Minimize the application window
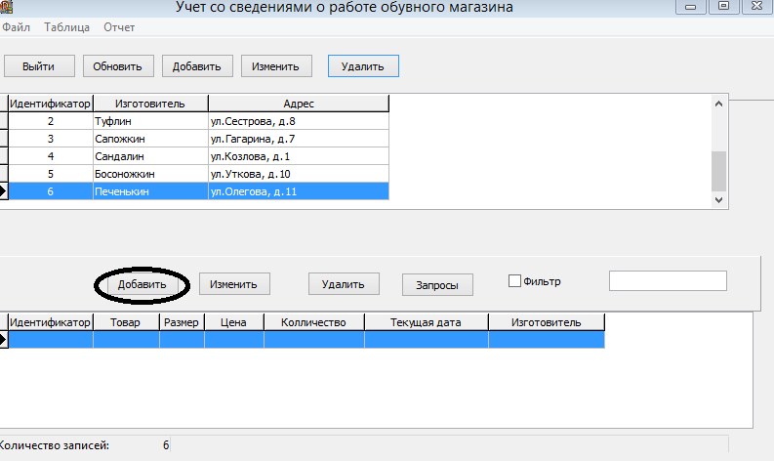The height and width of the screenshot is (461, 774). [691, 7]
